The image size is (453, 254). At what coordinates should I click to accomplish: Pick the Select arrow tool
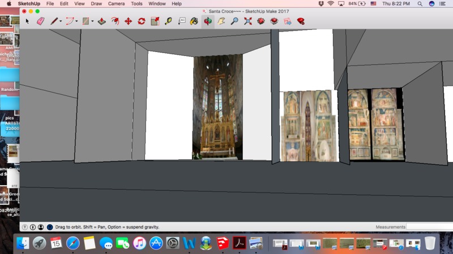pyautogui.click(x=27, y=21)
